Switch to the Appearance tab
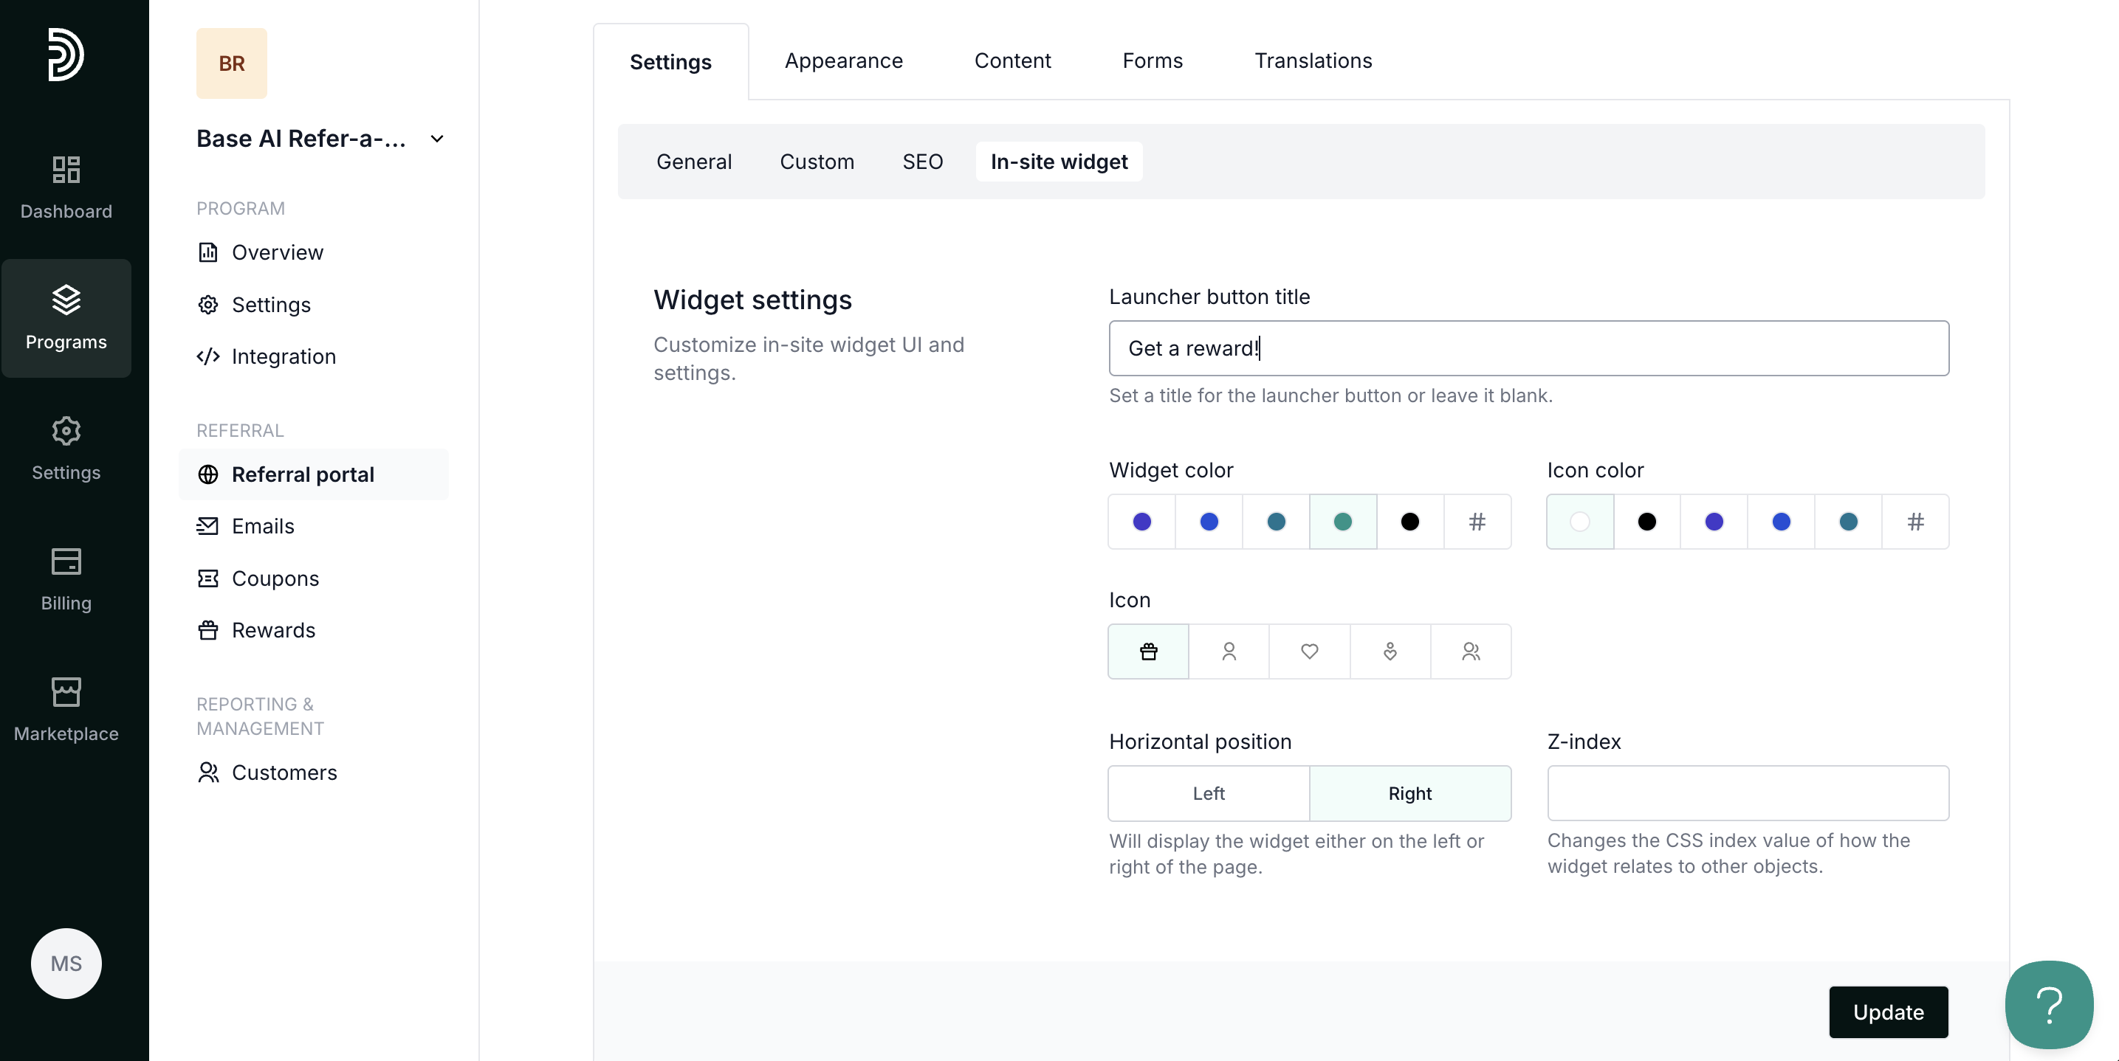 tap(843, 61)
